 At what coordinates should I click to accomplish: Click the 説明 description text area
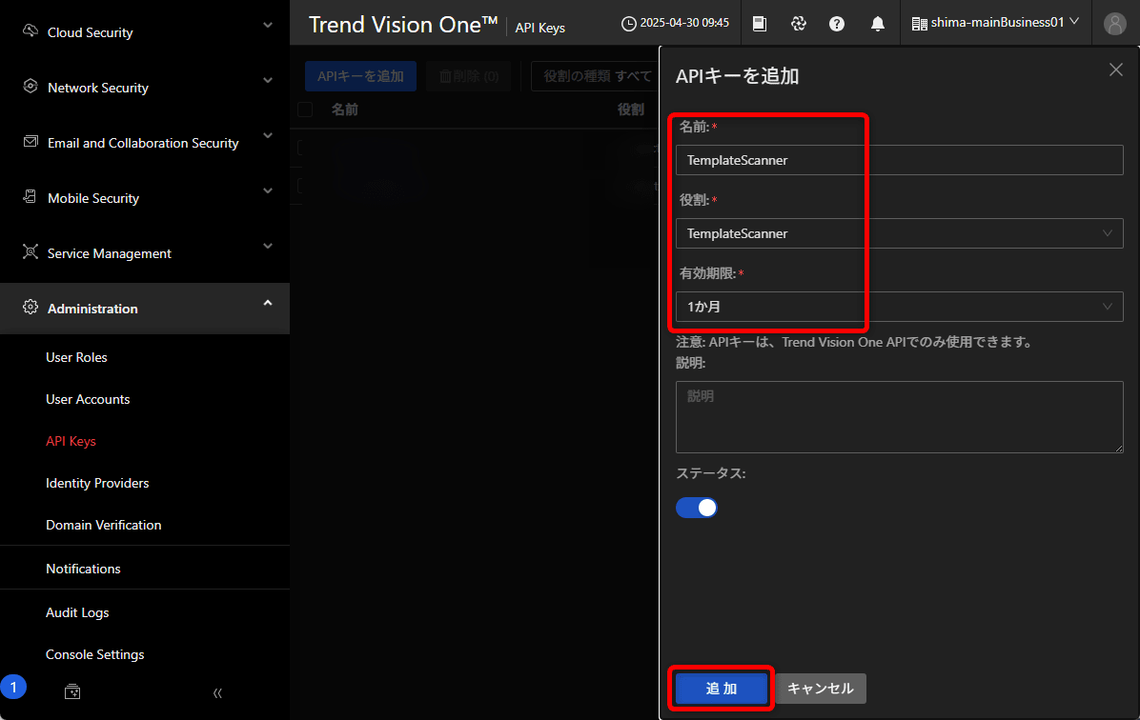(x=900, y=417)
